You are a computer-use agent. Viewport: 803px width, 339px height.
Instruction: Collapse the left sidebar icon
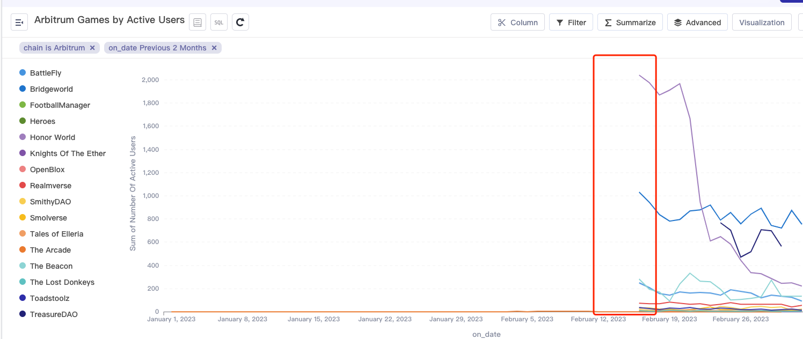(19, 22)
